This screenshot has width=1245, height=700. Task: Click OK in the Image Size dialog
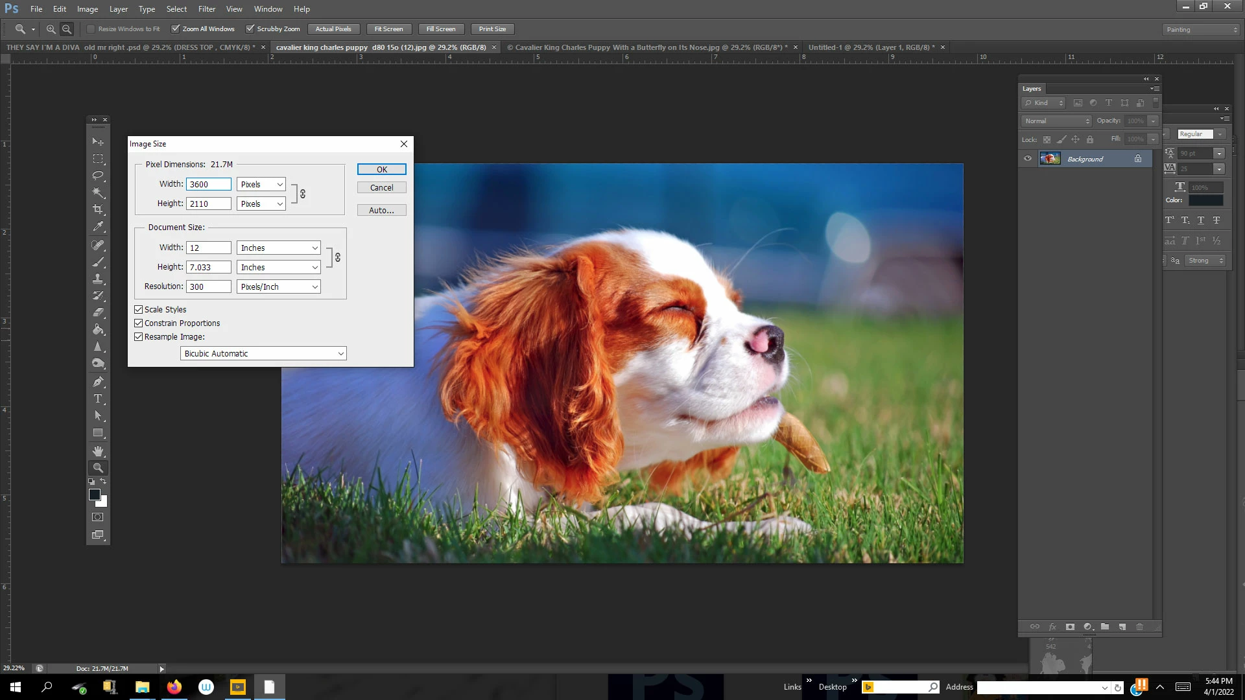(381, 169)
